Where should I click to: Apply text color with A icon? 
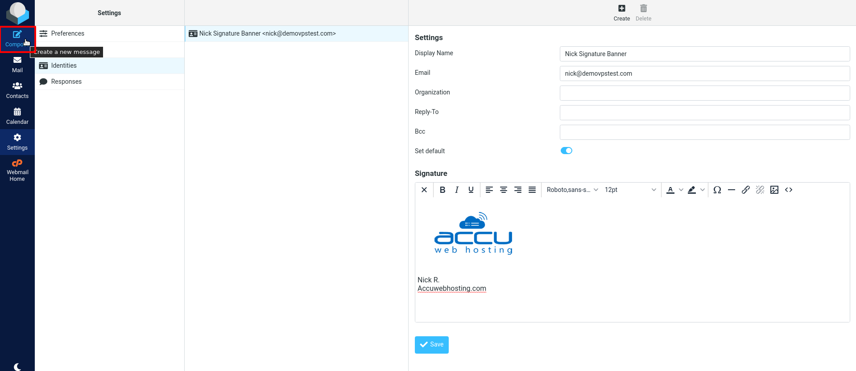(x=670, y=190)
